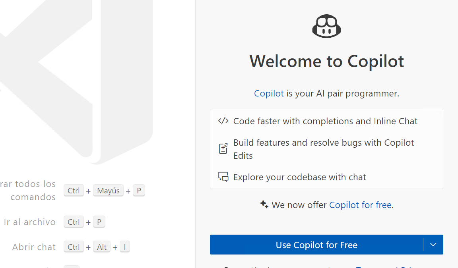
Task: Click the Ctrl key badge for opening chat
Action: point(74,247)
